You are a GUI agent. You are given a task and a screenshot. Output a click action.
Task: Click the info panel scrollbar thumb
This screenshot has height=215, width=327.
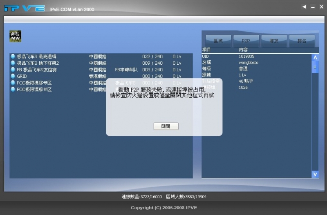point(315,67)
